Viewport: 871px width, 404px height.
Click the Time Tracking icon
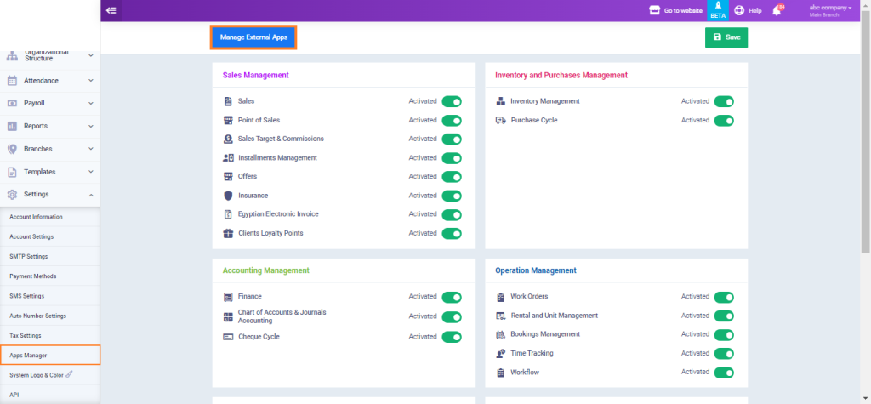[500, 354]
